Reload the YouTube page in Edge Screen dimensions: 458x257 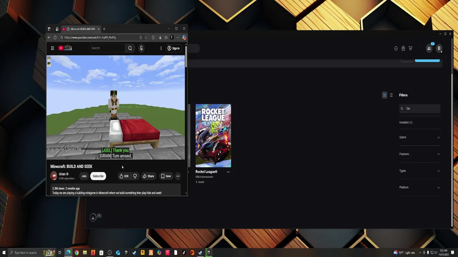55,37
